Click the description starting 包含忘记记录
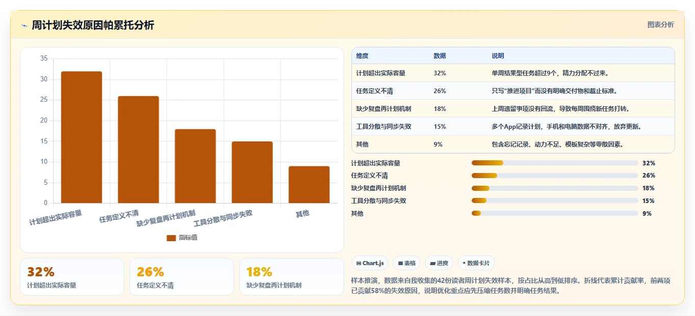The image size is (695, 316). click(557, 145)
